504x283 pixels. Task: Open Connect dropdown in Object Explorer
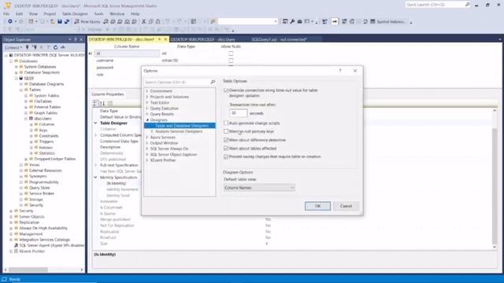13,47
